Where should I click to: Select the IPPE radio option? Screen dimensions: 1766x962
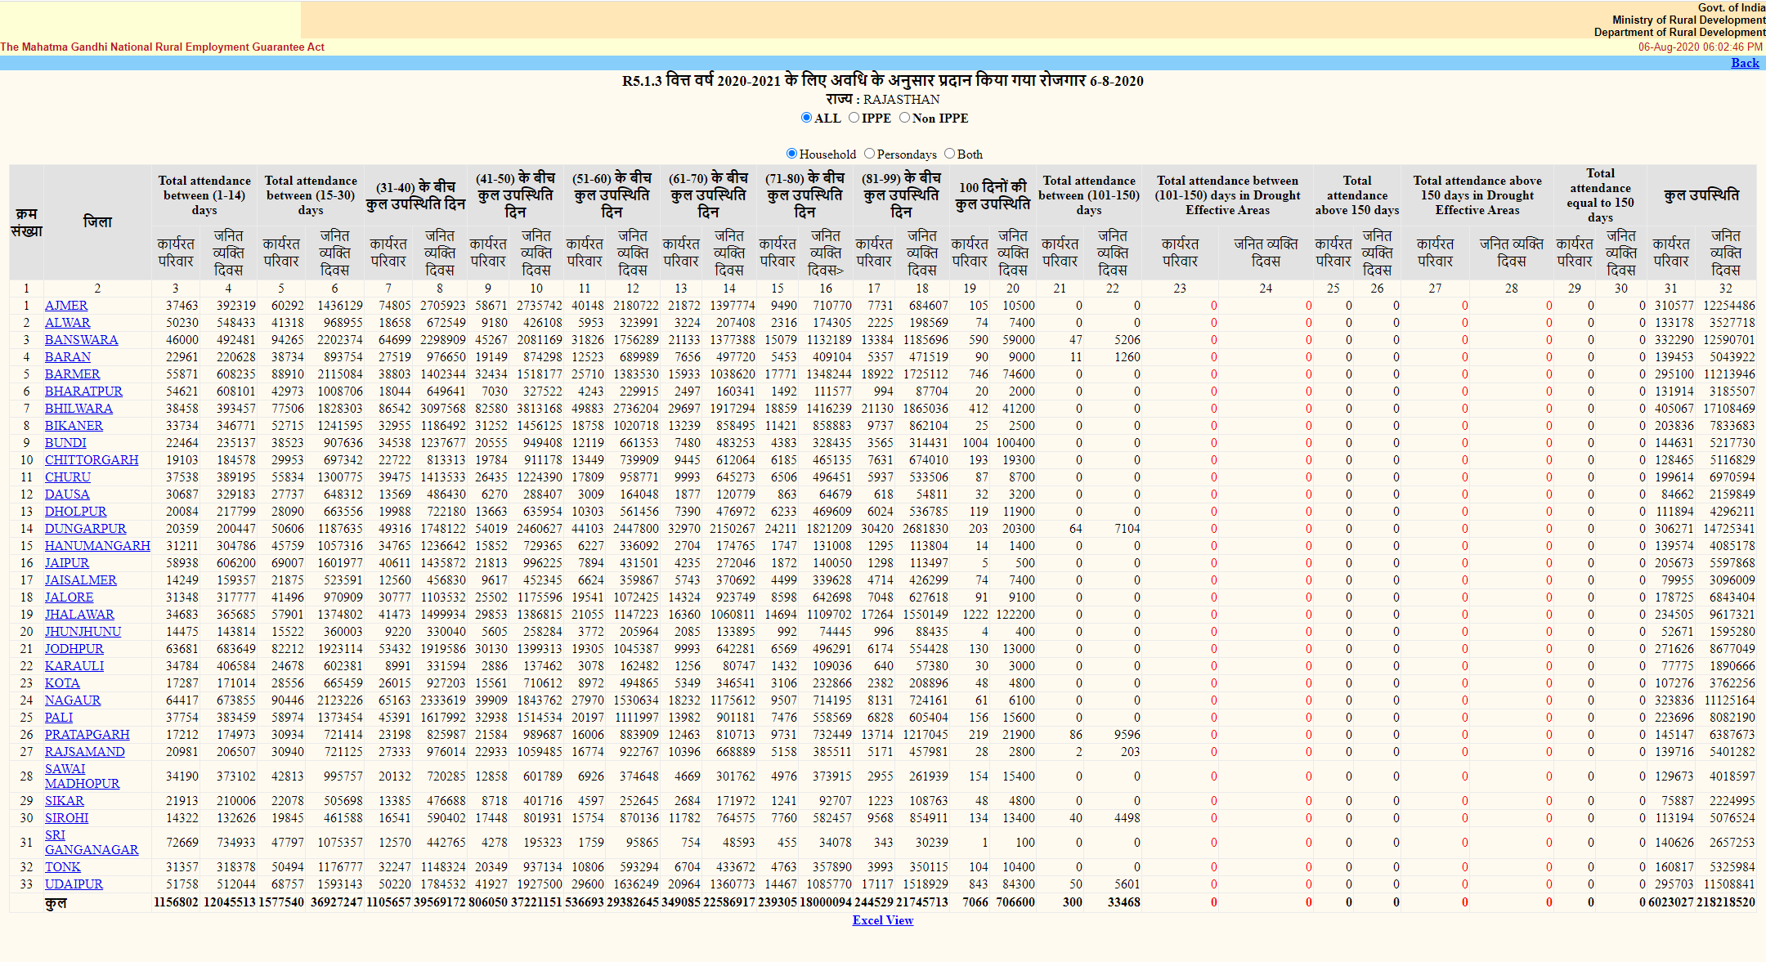pyautogui.click(x=854, y=118)
